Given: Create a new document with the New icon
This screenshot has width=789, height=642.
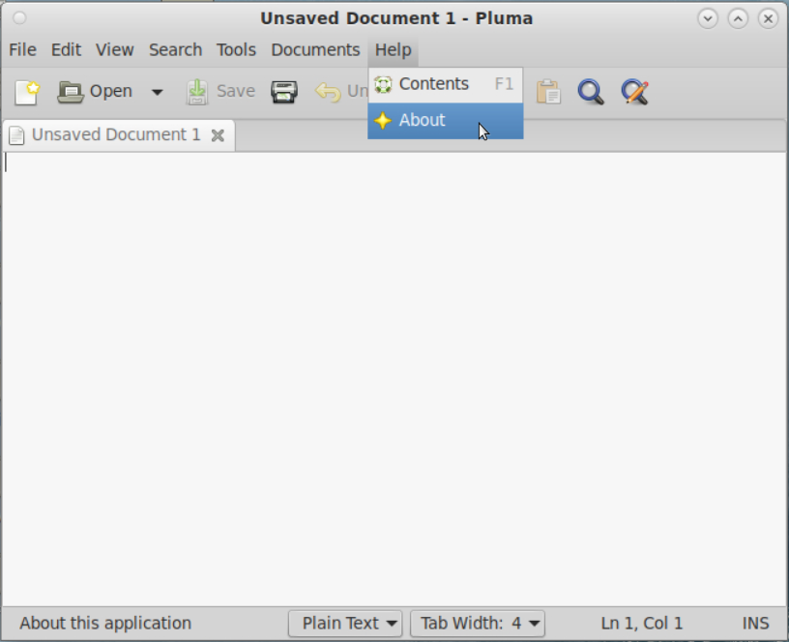Looking at the screenshot, I should [x=26, y=91].
